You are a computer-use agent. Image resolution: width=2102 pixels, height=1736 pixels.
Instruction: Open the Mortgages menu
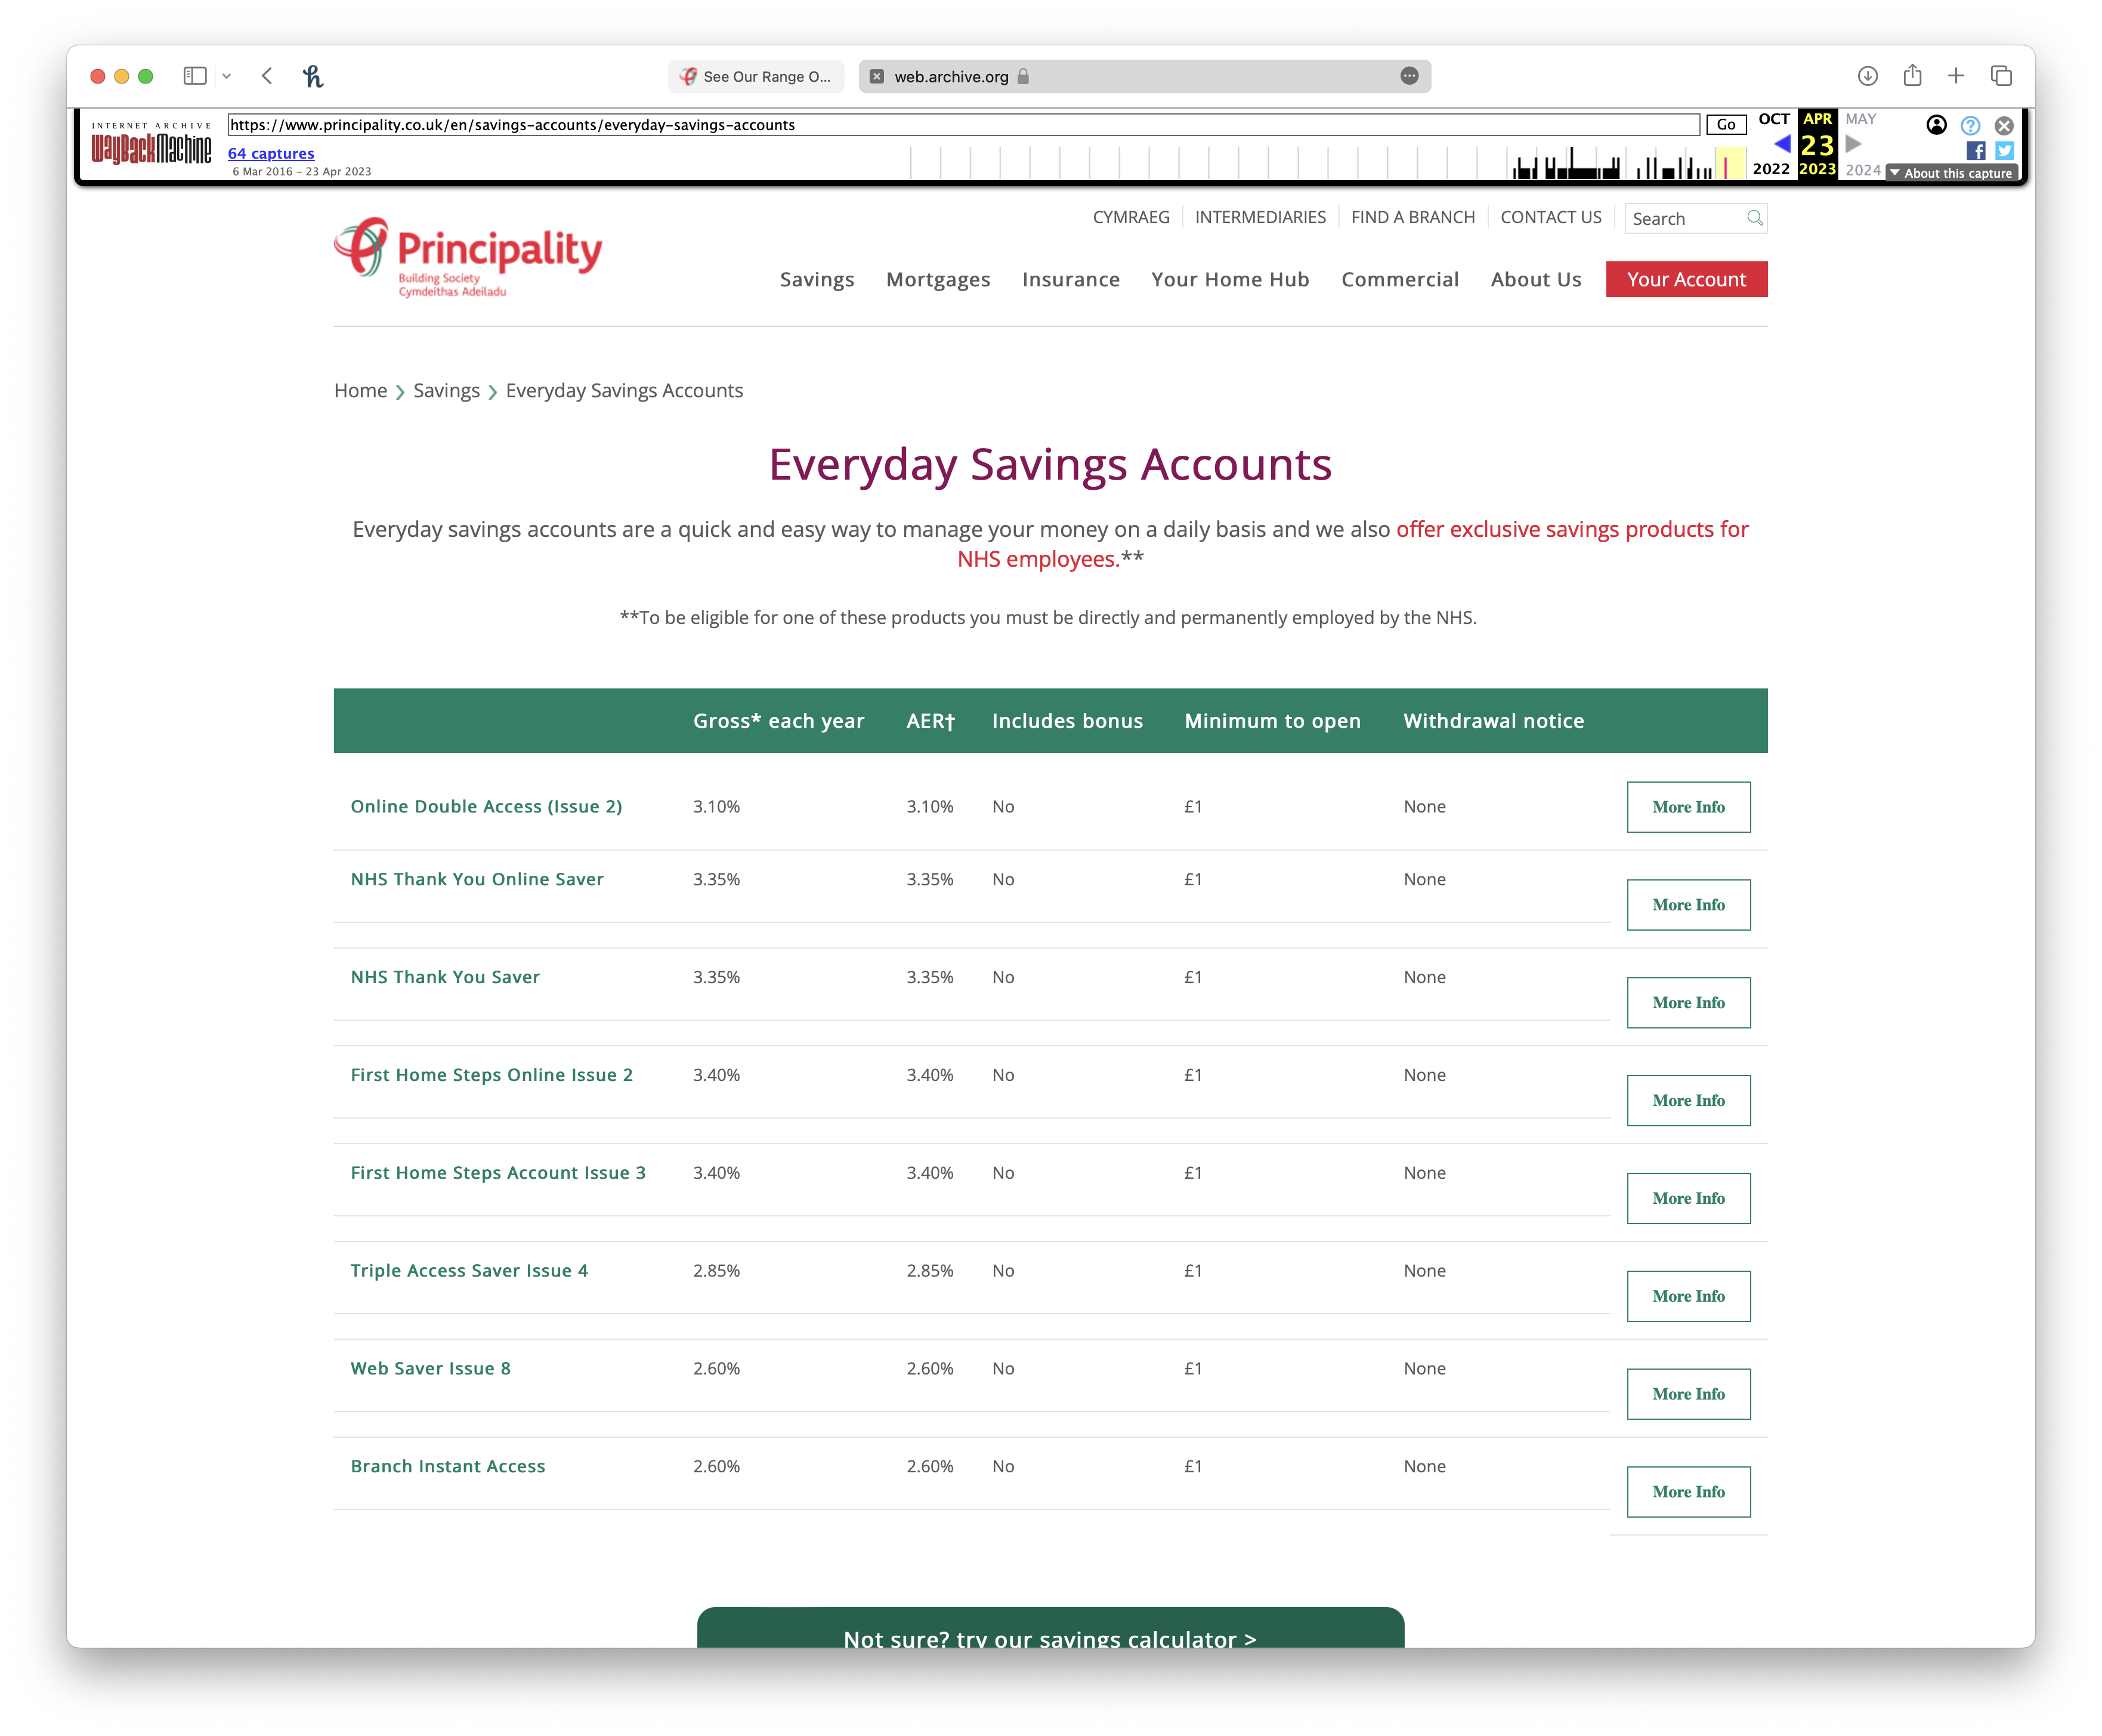pos(938,279)
